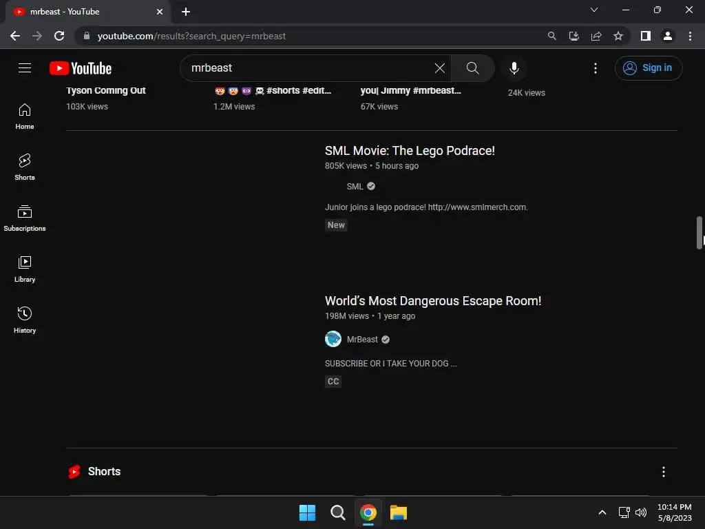Open the taskbar clock and date
Screen dimensions: 705x529
pos(675,512)
